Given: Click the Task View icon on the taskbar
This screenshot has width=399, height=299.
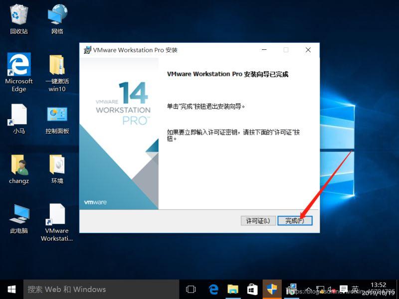Looking at the screenshot, I should [191, 289].
